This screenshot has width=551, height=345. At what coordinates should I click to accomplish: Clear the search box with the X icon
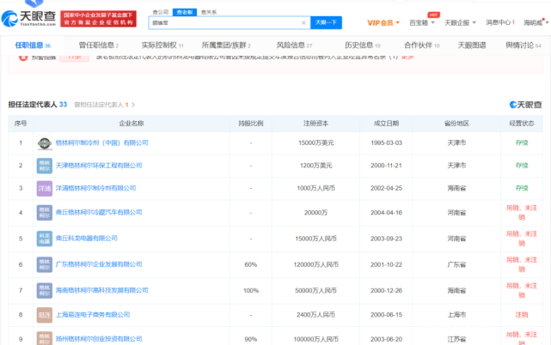point(303,22)
